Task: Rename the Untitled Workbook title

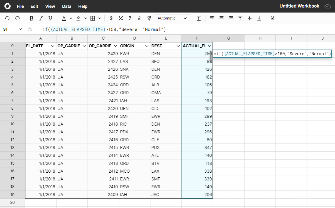Action: pos(299,6)
